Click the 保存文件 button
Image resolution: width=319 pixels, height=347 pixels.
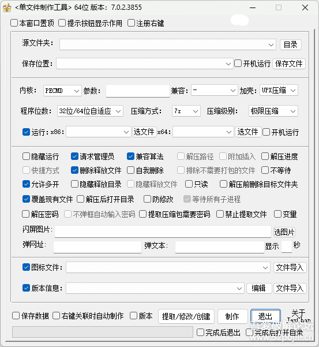pyautogui.click(x=288, y=64)
